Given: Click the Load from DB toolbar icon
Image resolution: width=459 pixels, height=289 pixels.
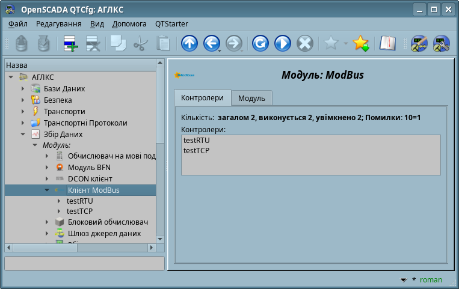Looking at the screenshot, I should tap(21, 44).
